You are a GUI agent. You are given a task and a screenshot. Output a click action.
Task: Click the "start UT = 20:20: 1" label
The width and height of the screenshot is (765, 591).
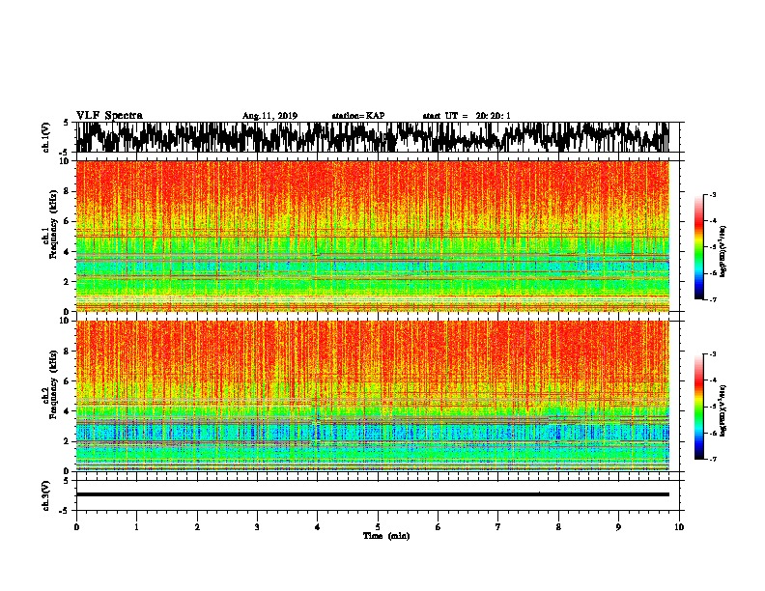[x=467, y=116]
